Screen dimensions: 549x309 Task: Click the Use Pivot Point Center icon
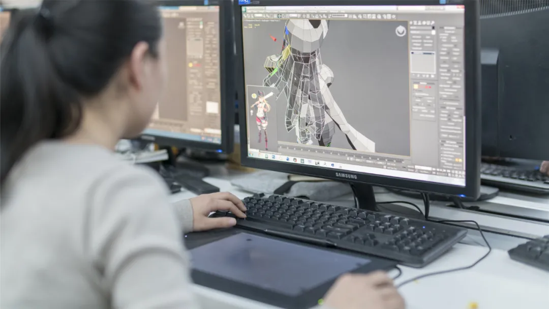coord(300,16)
